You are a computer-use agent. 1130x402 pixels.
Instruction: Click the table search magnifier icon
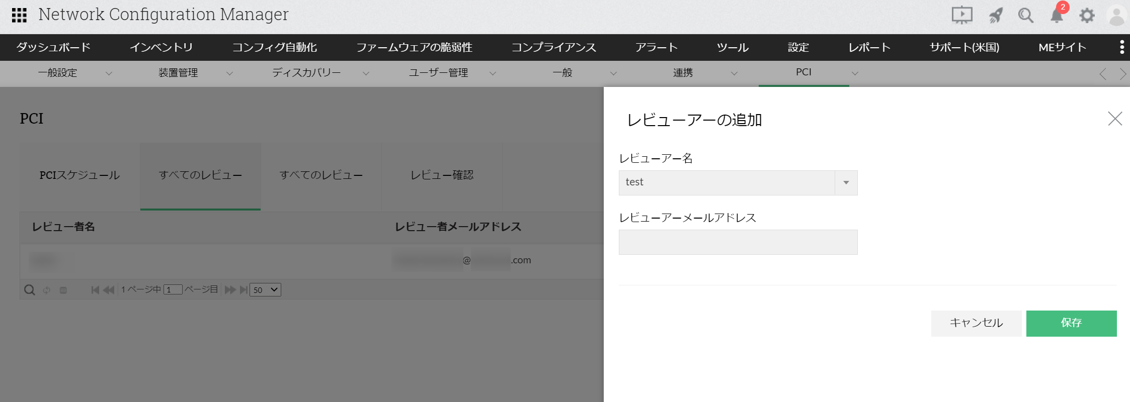(30, 290)
